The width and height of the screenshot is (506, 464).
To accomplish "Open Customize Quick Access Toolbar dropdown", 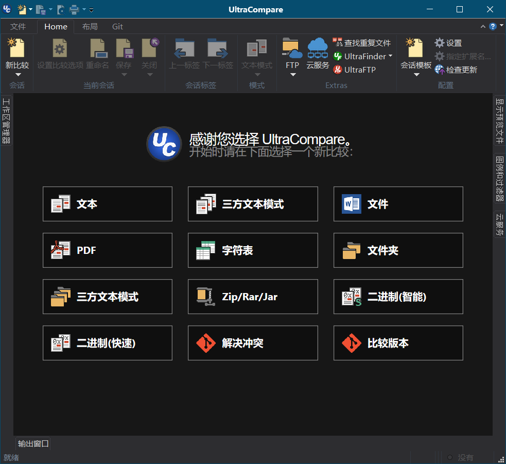I will [x=91, y=10].
